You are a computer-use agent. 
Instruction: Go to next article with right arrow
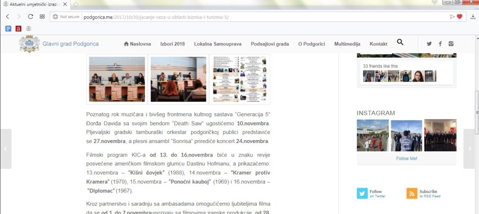(469, 149)
